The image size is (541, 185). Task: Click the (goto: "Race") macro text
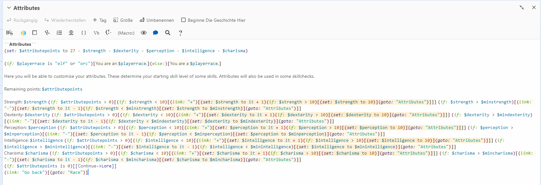point(68,172)
